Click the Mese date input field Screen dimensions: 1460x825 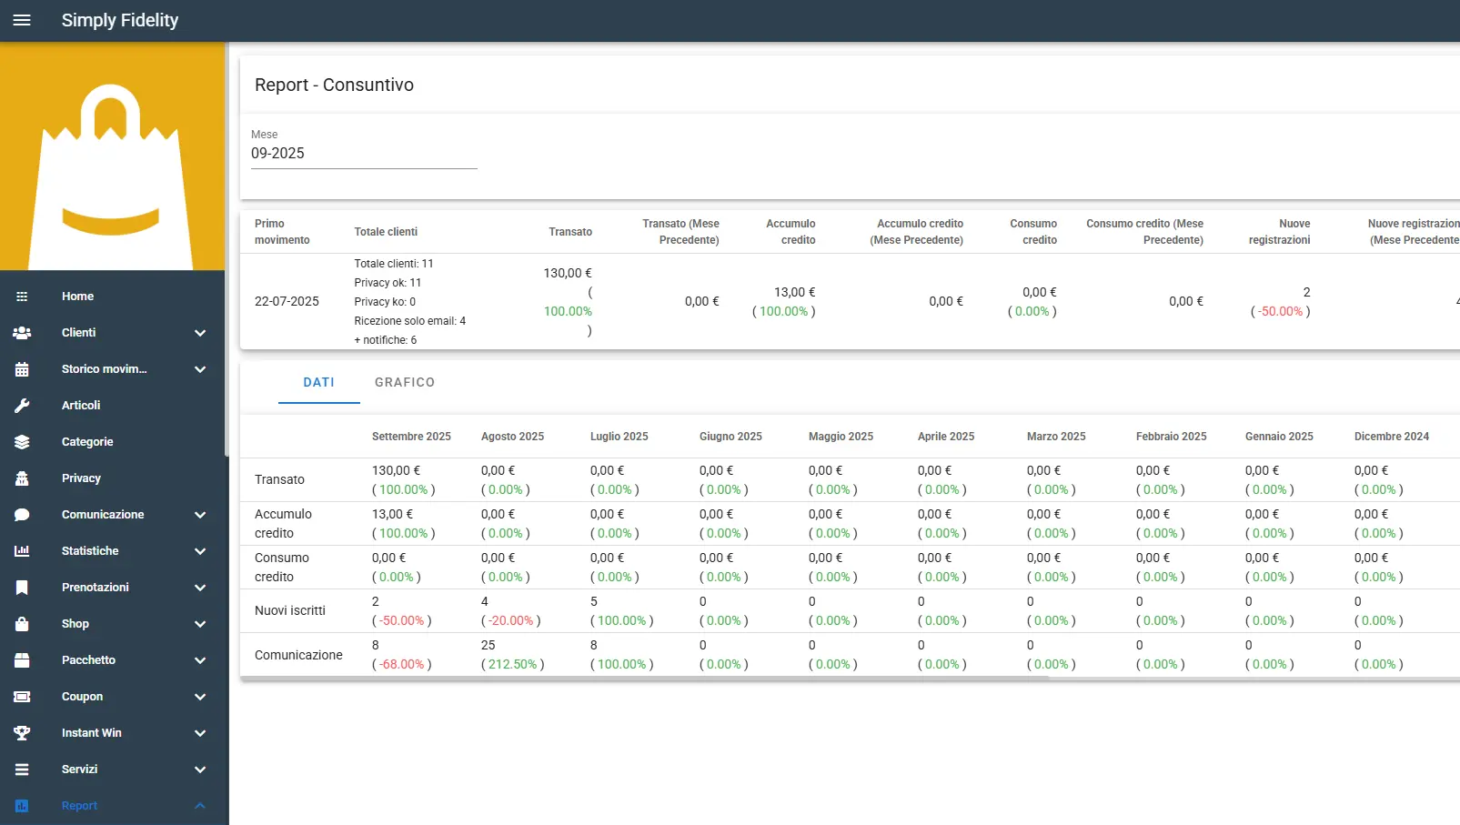364,154
